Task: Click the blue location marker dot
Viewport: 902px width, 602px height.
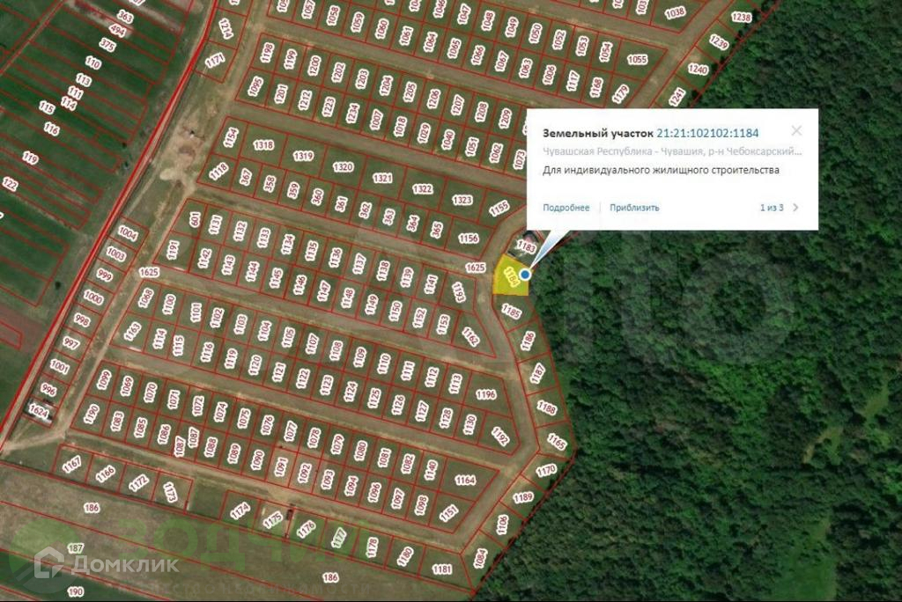Action: pos(525,275)
